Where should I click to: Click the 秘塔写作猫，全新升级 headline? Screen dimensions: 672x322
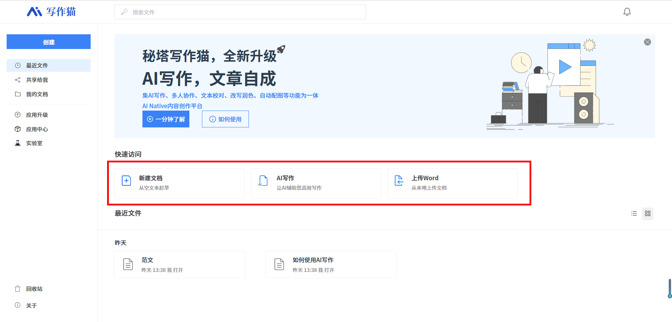210,56
